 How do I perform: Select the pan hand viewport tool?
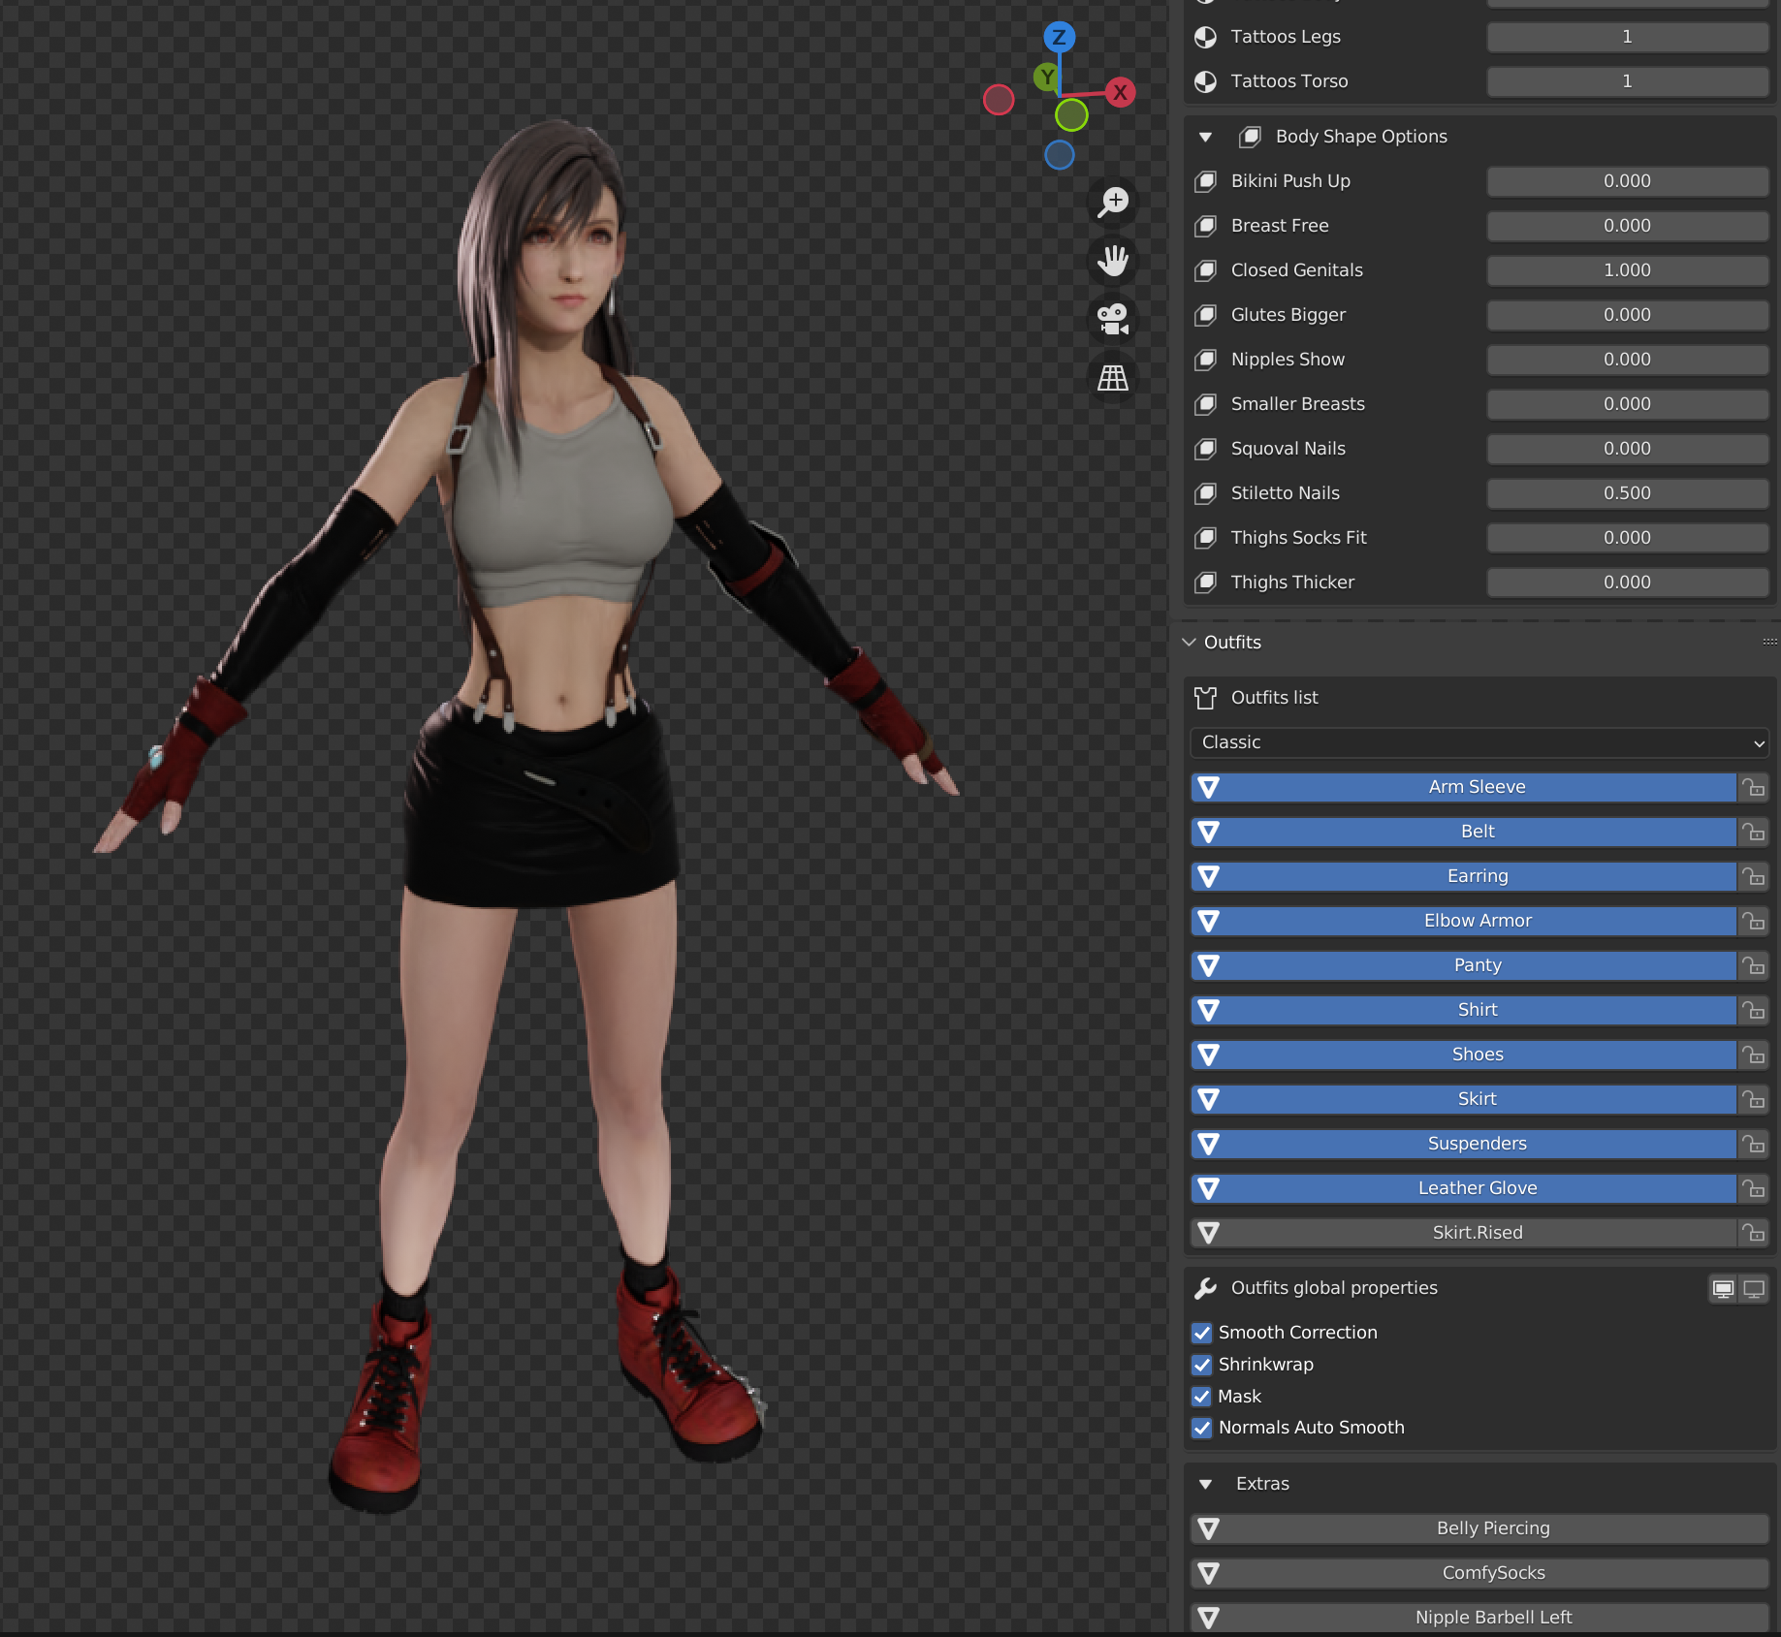[1113, 260]
